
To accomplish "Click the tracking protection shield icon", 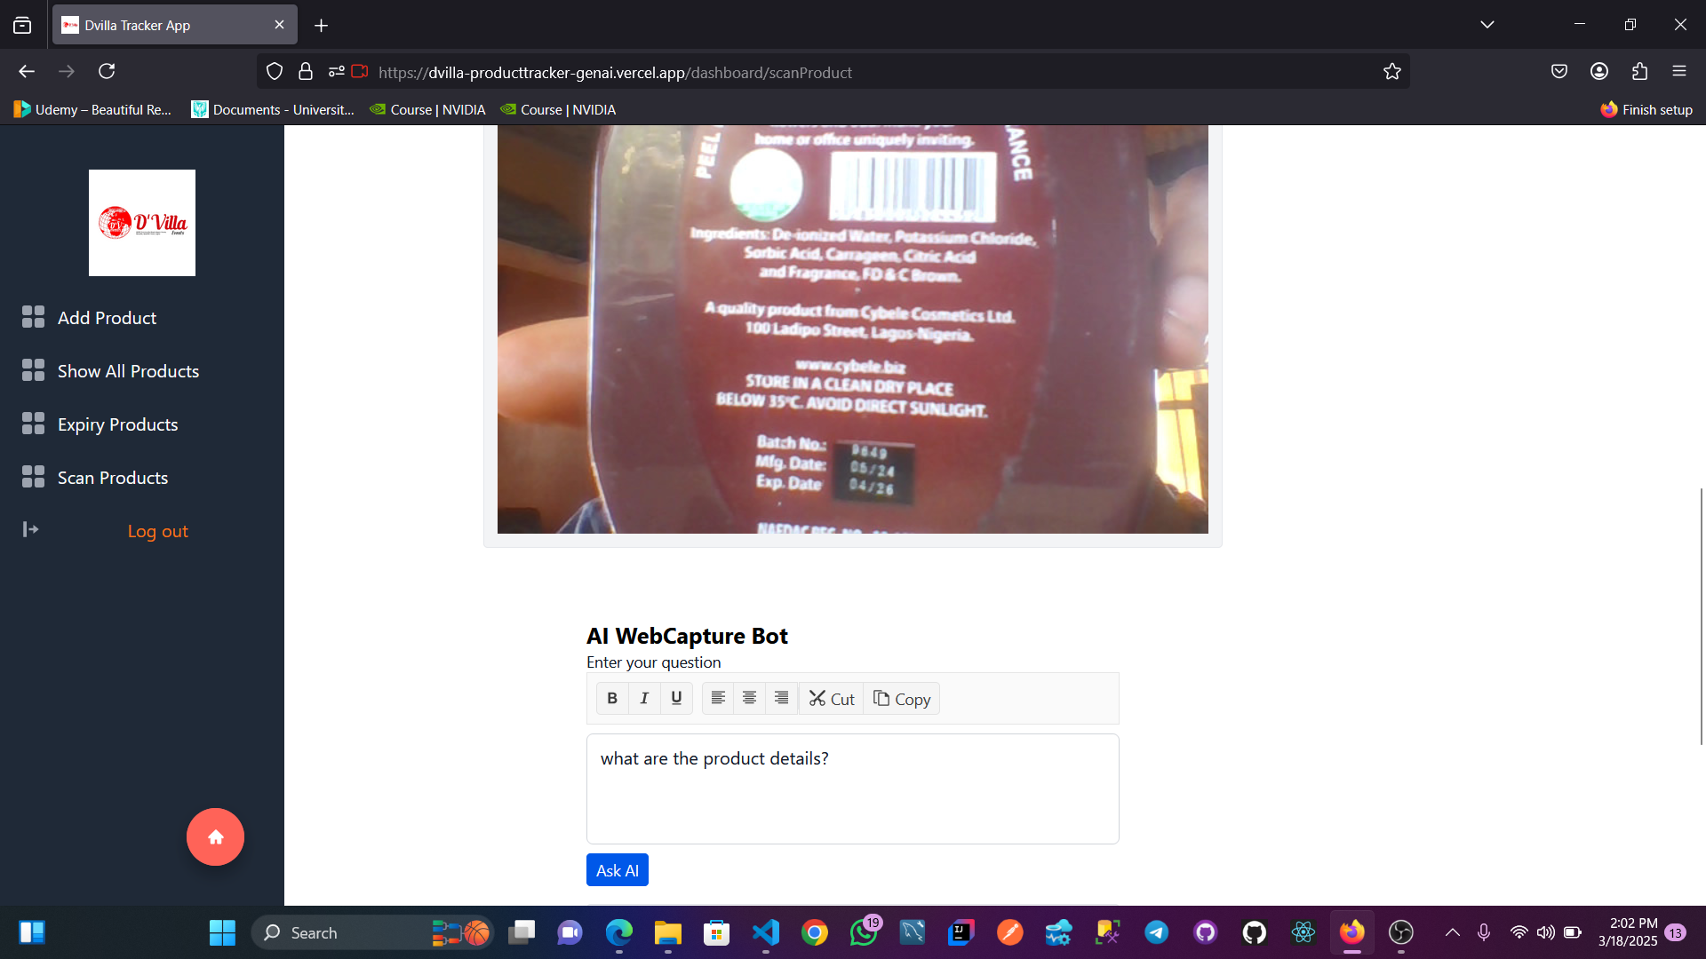I will tap(275, 72).
